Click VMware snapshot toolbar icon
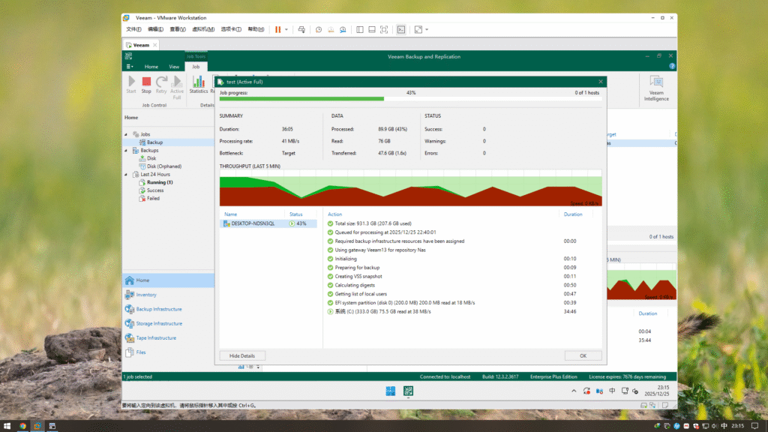 pyautogui.click(x=319, y=29)
